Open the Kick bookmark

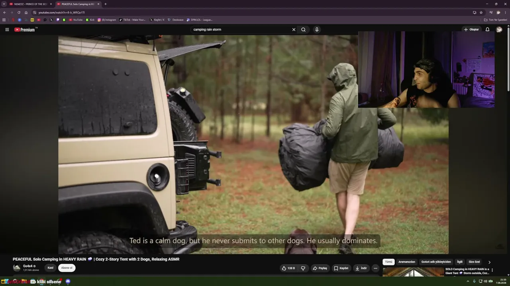tap(90, 19)
